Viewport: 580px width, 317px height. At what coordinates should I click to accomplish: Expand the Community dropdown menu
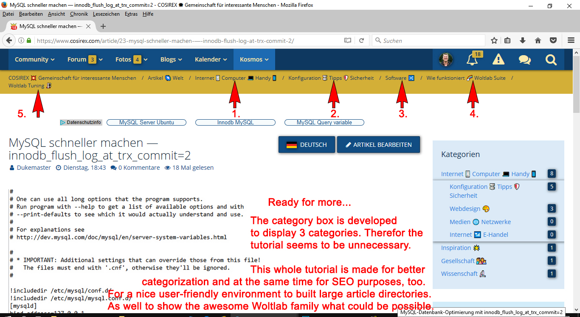tap(35, 59)
